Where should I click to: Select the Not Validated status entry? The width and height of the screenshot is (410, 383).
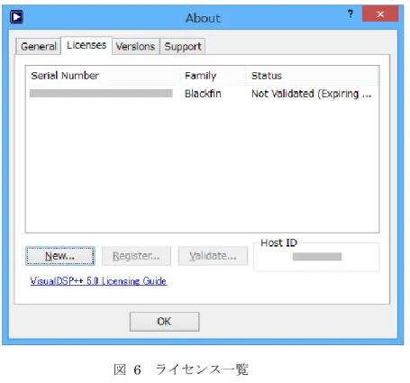click(312, 94)
